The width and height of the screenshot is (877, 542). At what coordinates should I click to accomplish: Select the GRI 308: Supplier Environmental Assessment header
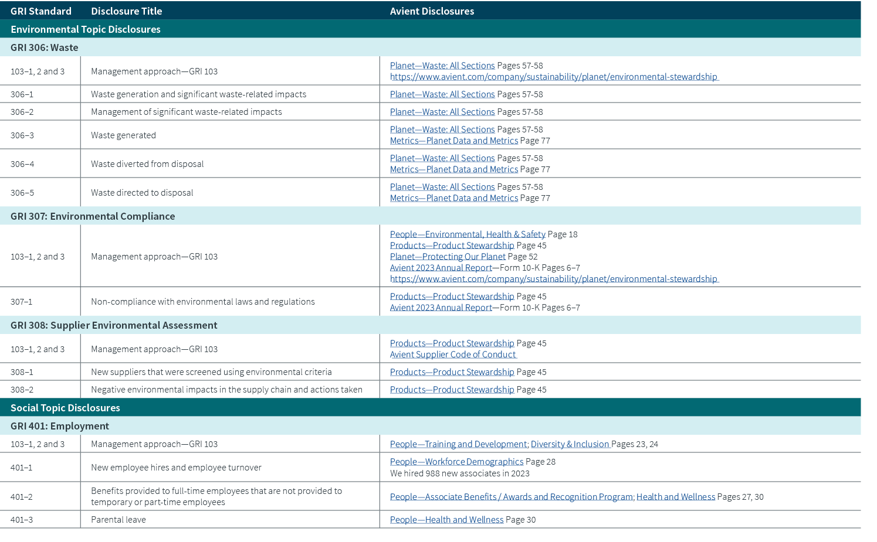[x=113, y=325]
